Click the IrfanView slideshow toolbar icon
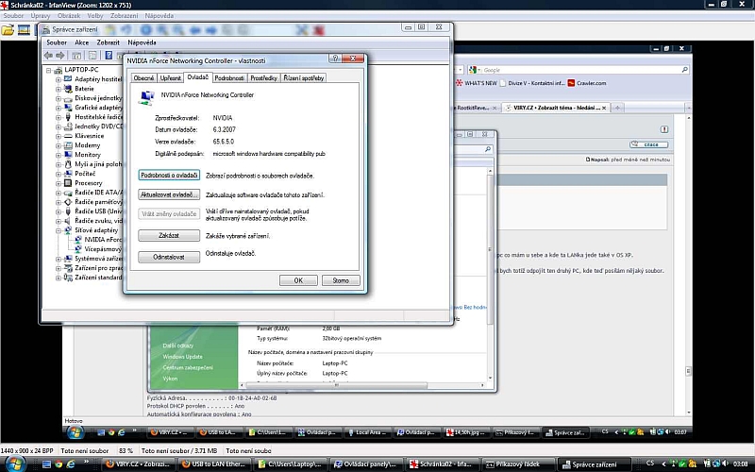Viewport: 755px width, 472px height. click(x=24, y=30)
